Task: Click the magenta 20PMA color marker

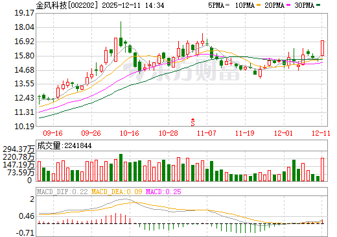Action: coord(288,5)
